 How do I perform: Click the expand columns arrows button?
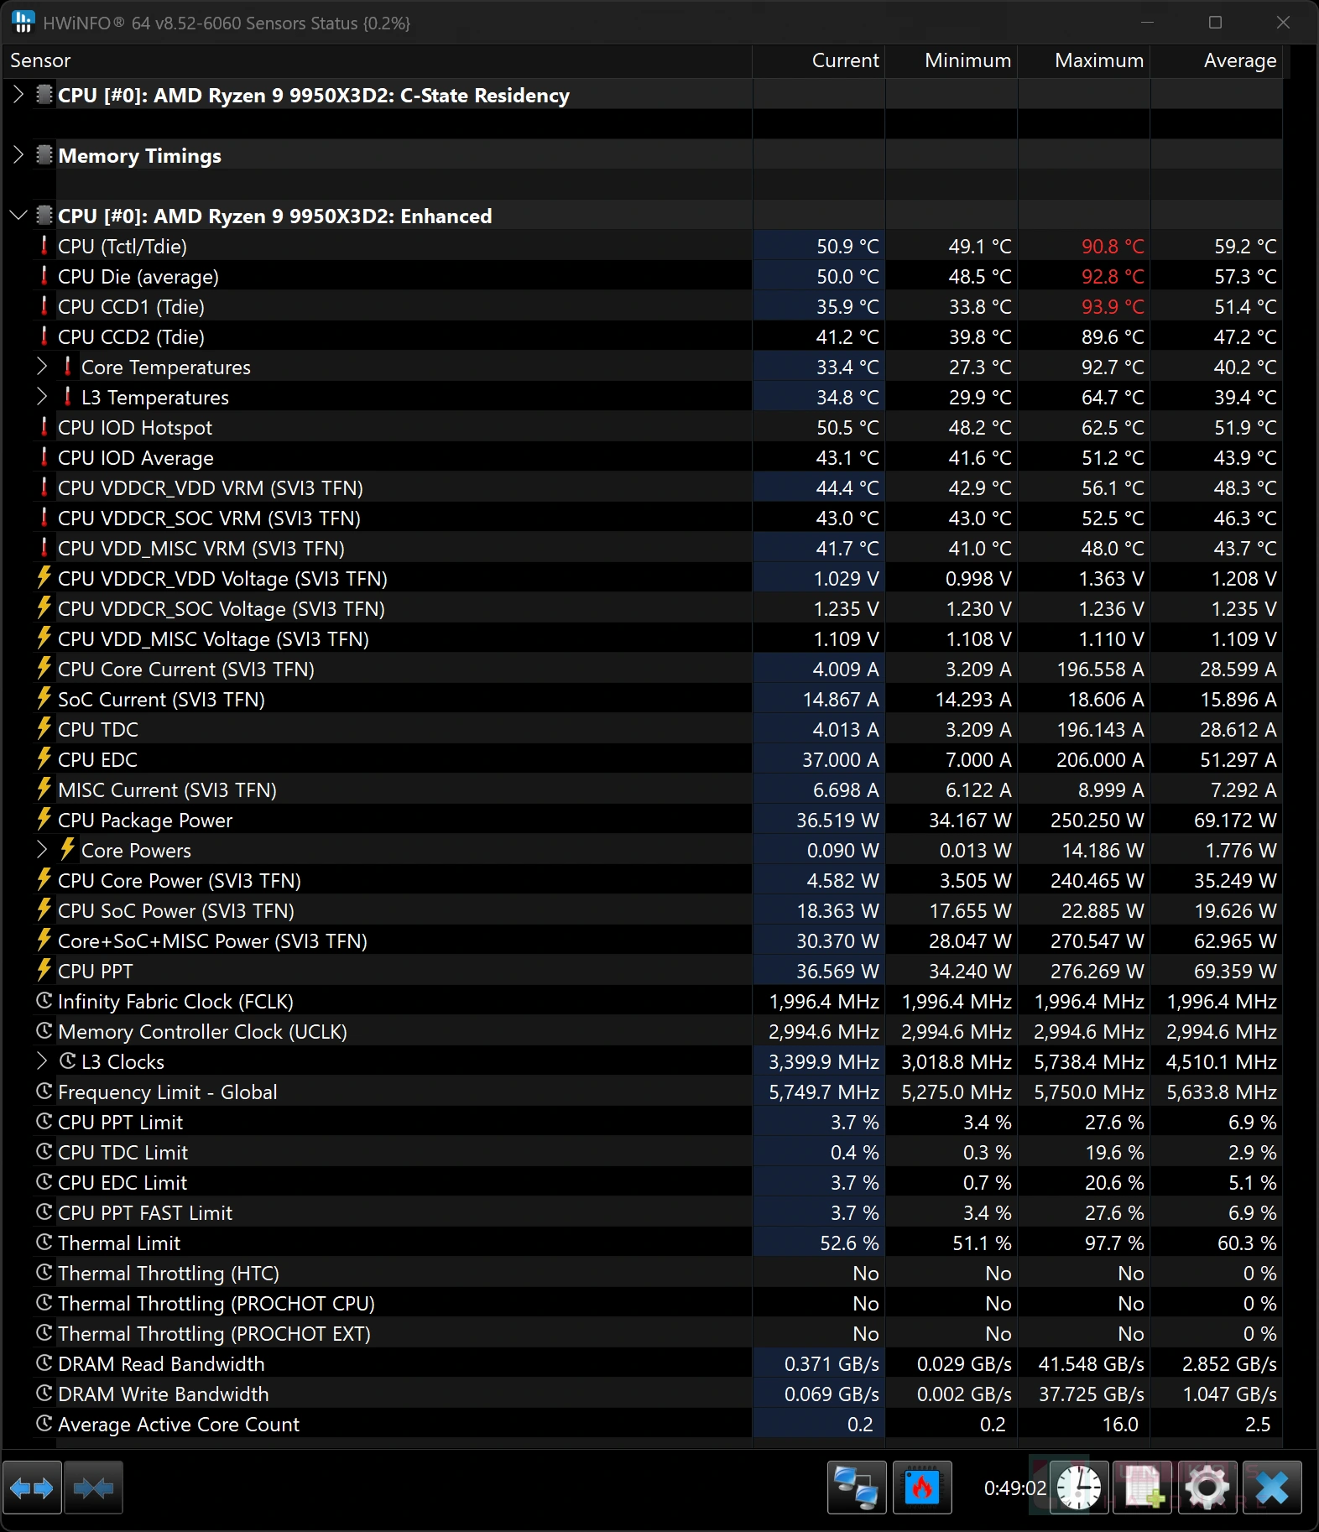(x=32, y=1488)
